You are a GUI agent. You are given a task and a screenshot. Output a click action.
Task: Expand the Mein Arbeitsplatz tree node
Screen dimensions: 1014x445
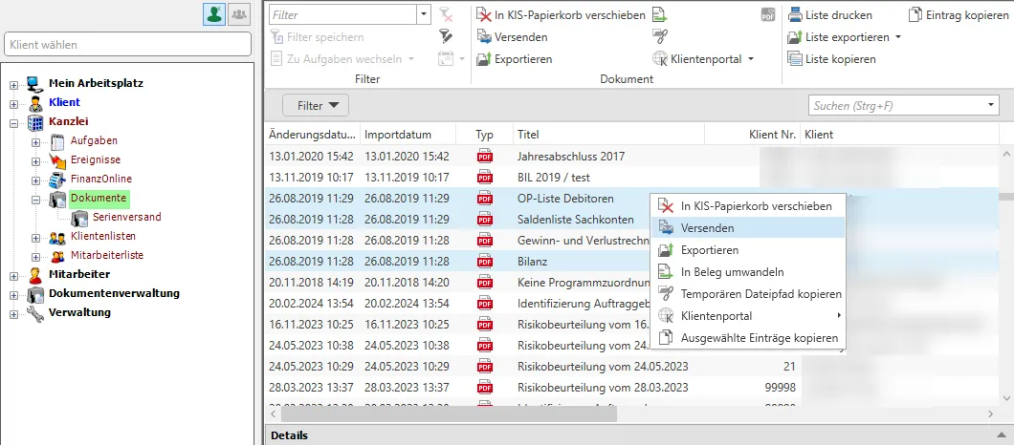point(13,84)
